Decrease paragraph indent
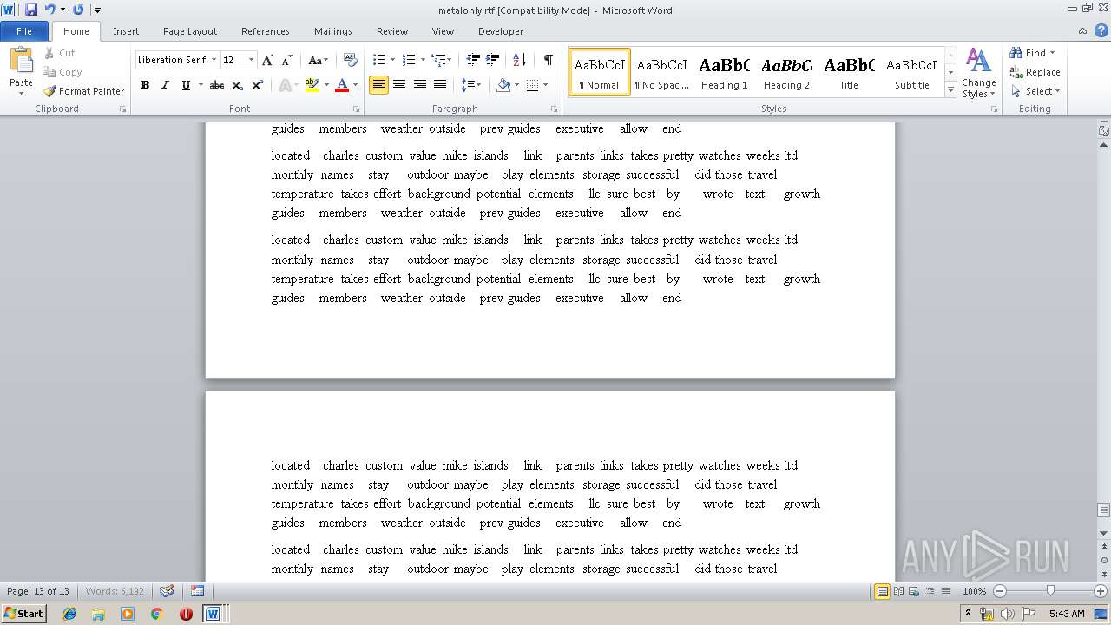 pyautogui.click(x=473, y=60)
